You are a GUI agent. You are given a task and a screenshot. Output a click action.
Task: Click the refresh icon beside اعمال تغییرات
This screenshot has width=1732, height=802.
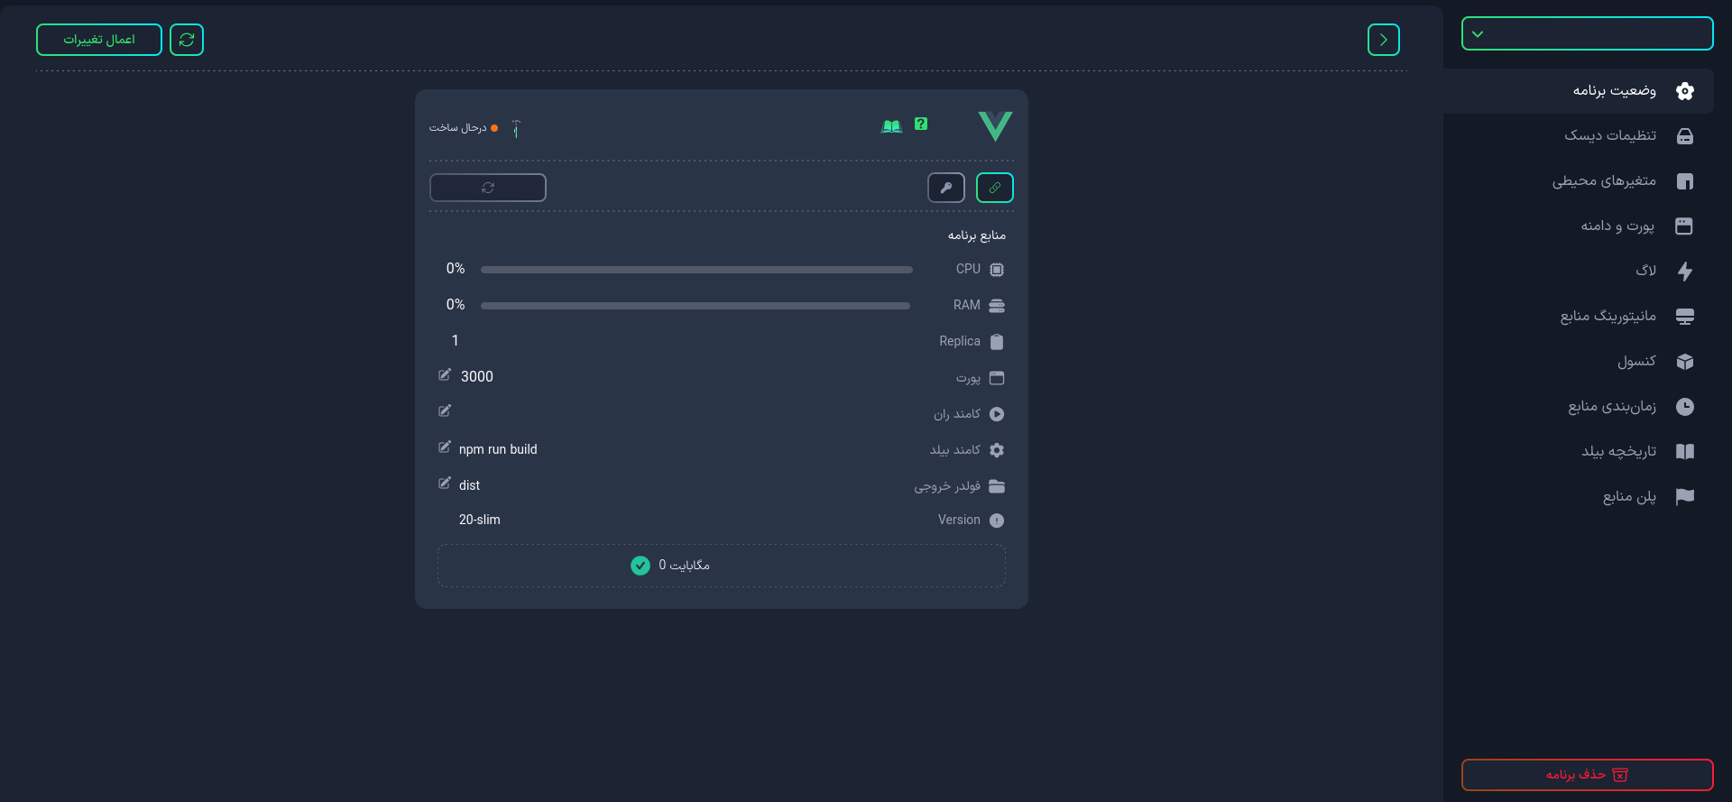[187, 40]
